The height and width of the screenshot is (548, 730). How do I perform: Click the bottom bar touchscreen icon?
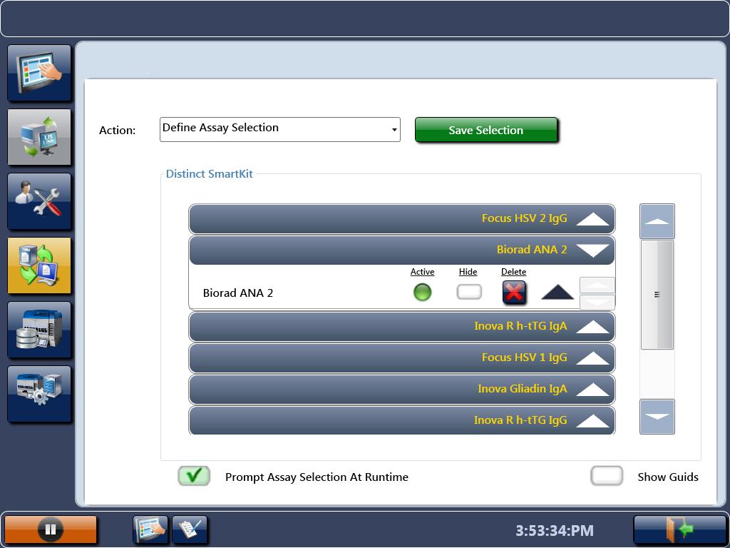coord(150,529)
